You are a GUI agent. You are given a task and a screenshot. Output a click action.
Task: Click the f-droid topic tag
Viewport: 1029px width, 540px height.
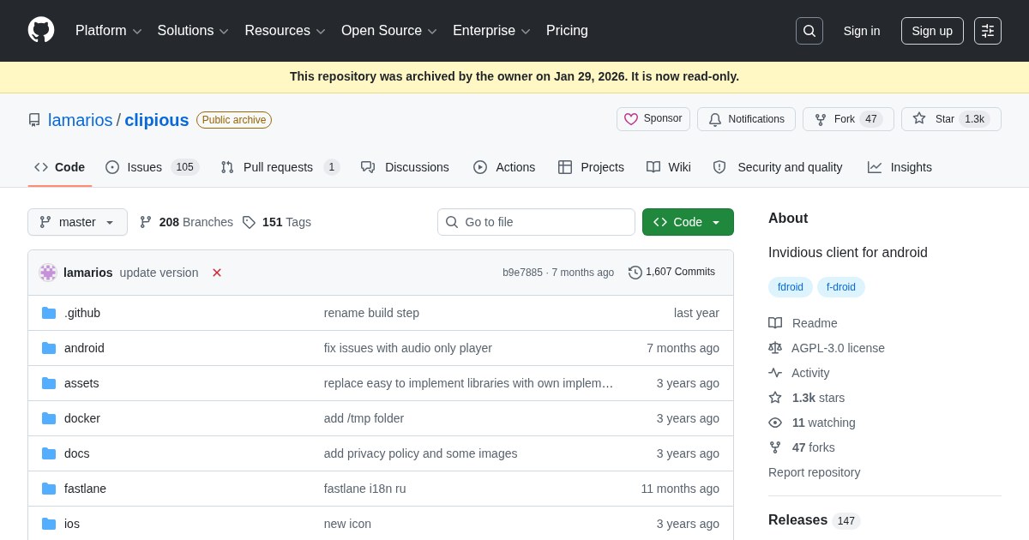tap(841, 287)
